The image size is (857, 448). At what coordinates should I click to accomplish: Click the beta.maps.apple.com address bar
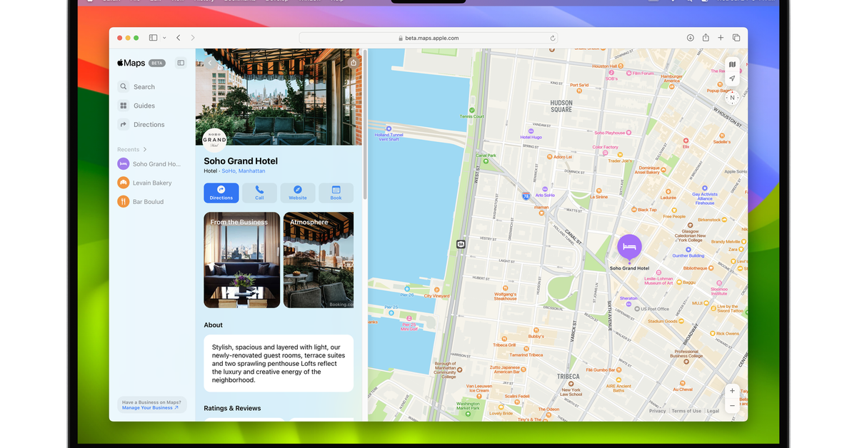pyautogui.click(x=428, y=38)
